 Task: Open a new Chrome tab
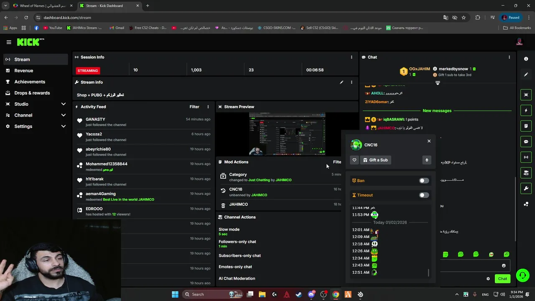[148, 6]
